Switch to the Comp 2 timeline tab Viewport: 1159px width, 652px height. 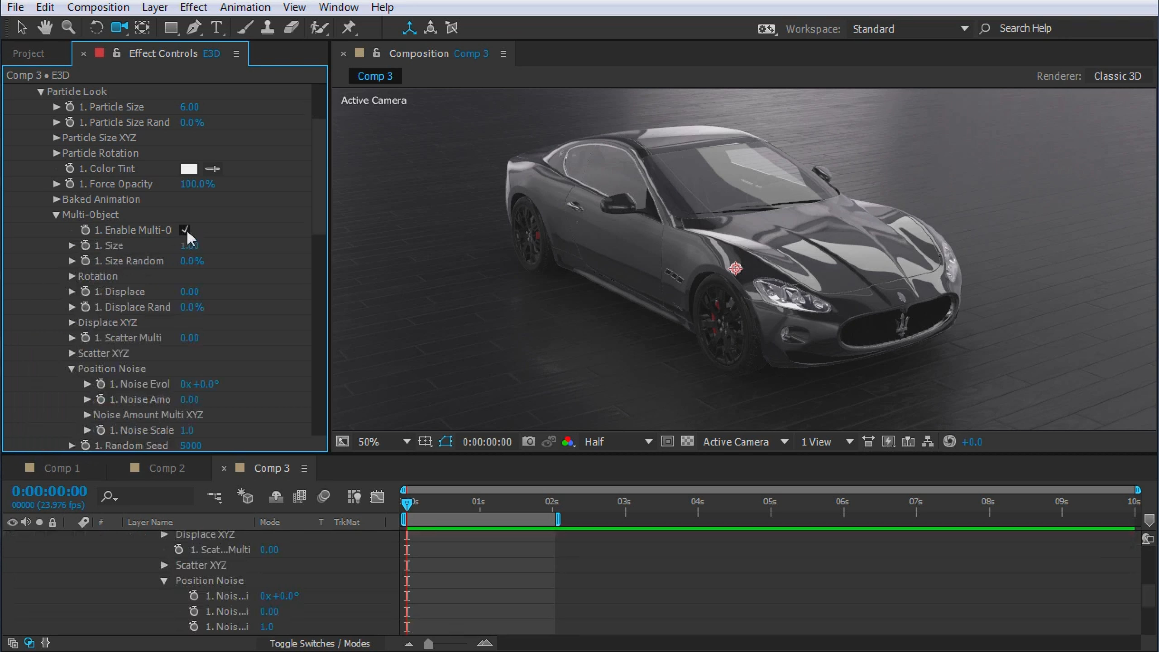pyautogui.click(x=167, y=468)
